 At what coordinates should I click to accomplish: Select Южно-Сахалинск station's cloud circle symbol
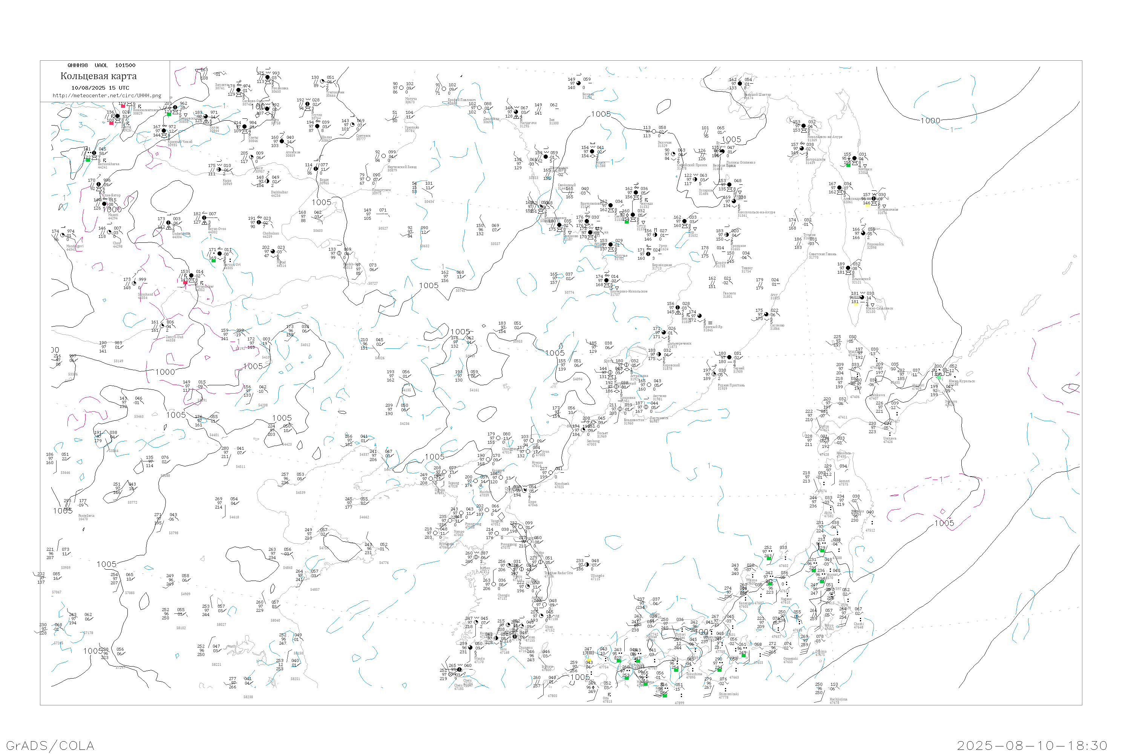(862, 298)
